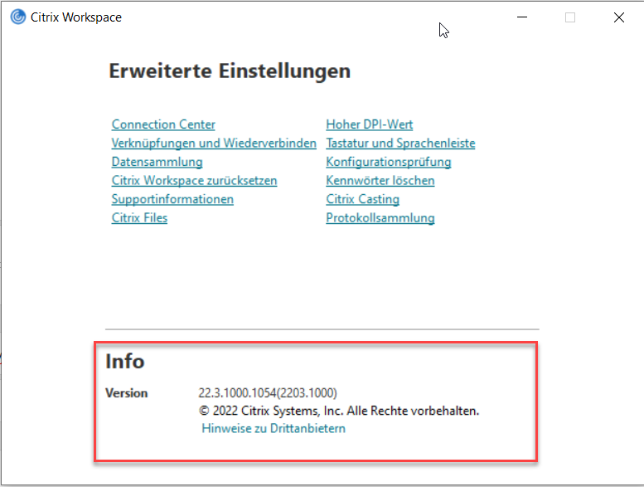Open Verknüpfungen und Wiederverbinden settings
Viewport: 644px width, 487px height.
point(214,143)
